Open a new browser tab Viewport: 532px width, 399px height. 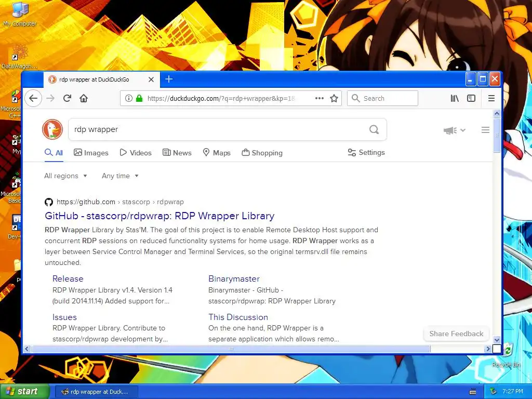[x=169, y=79]
